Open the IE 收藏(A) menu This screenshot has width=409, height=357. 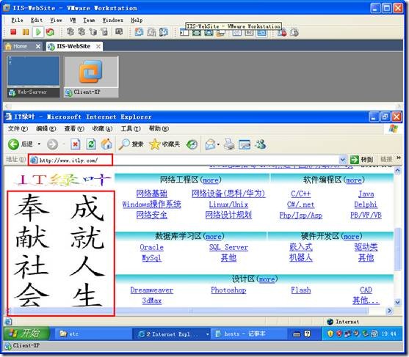pos(102,128)
